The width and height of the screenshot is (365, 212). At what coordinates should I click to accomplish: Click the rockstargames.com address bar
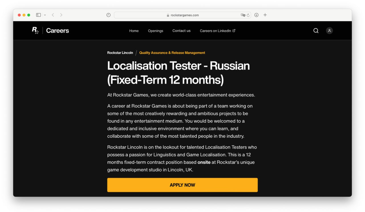point(182,15)
